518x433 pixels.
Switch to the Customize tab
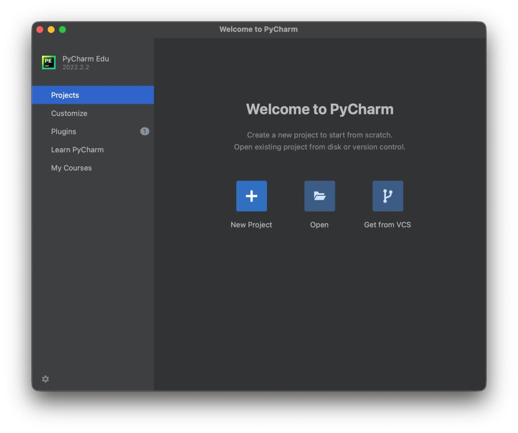(x=69, y=113)
